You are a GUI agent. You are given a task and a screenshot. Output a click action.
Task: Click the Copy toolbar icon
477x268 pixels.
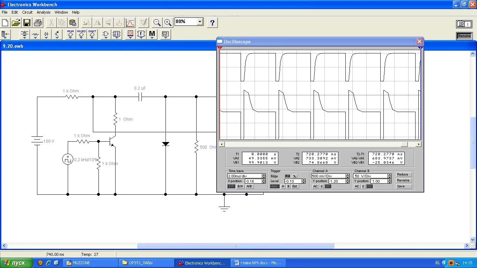coord(62,23)
